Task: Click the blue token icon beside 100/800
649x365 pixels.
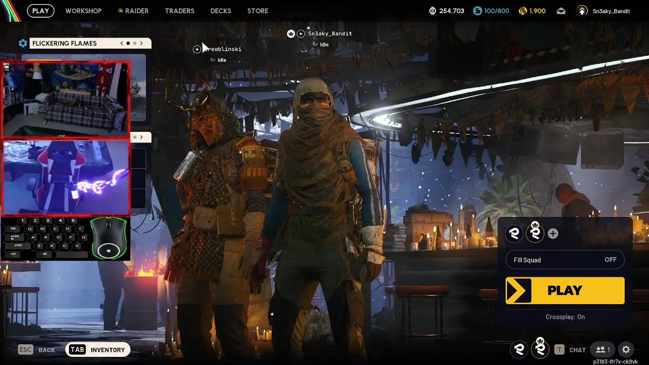Action: tap(477, 11)
